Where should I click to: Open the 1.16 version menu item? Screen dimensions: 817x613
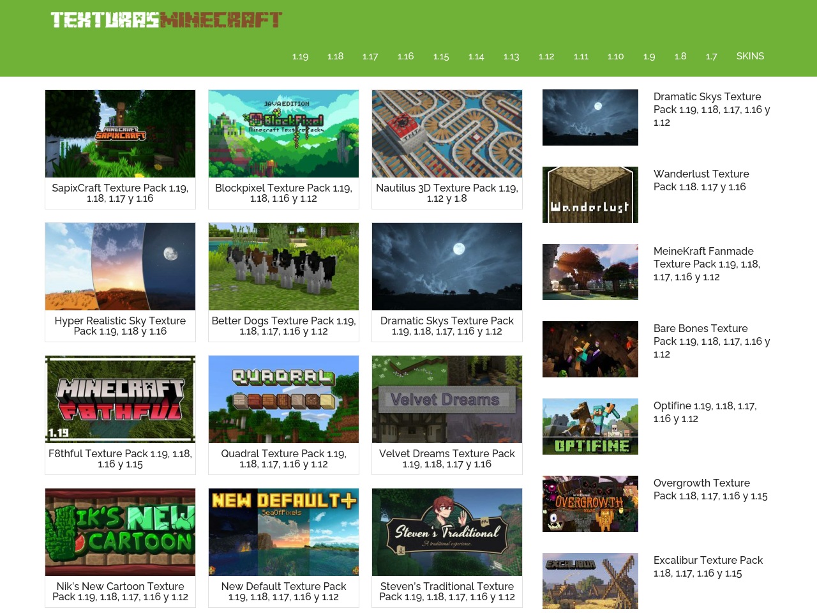[405, 56]
